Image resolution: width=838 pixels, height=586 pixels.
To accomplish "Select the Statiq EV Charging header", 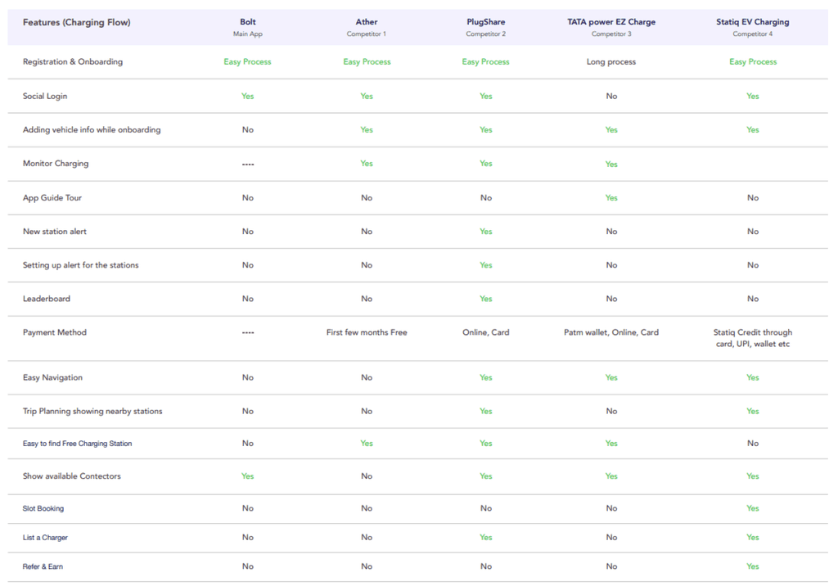I will [x=753, y=27].
